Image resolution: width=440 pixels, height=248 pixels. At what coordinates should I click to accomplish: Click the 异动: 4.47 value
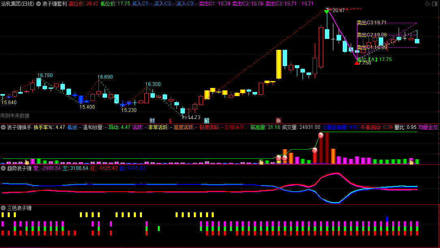coord(119,127)
